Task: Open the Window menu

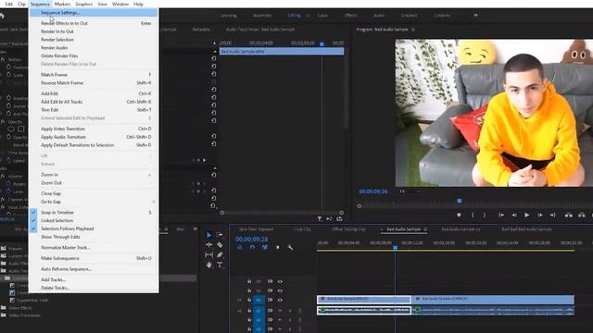Action: pyautogui.click(x=120, y=4)
